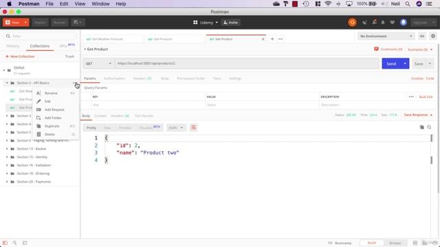Toggle sidebar icon in status bar
The image size is (440, 247).
pyautogui.click(x=5, y=243)
